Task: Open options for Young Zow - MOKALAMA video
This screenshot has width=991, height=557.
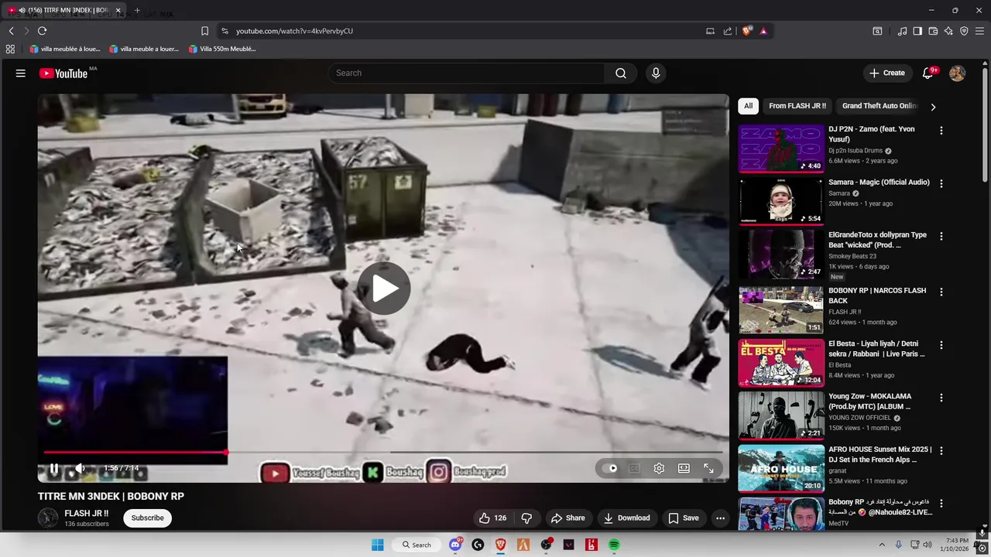Action: tap(941, 398)
